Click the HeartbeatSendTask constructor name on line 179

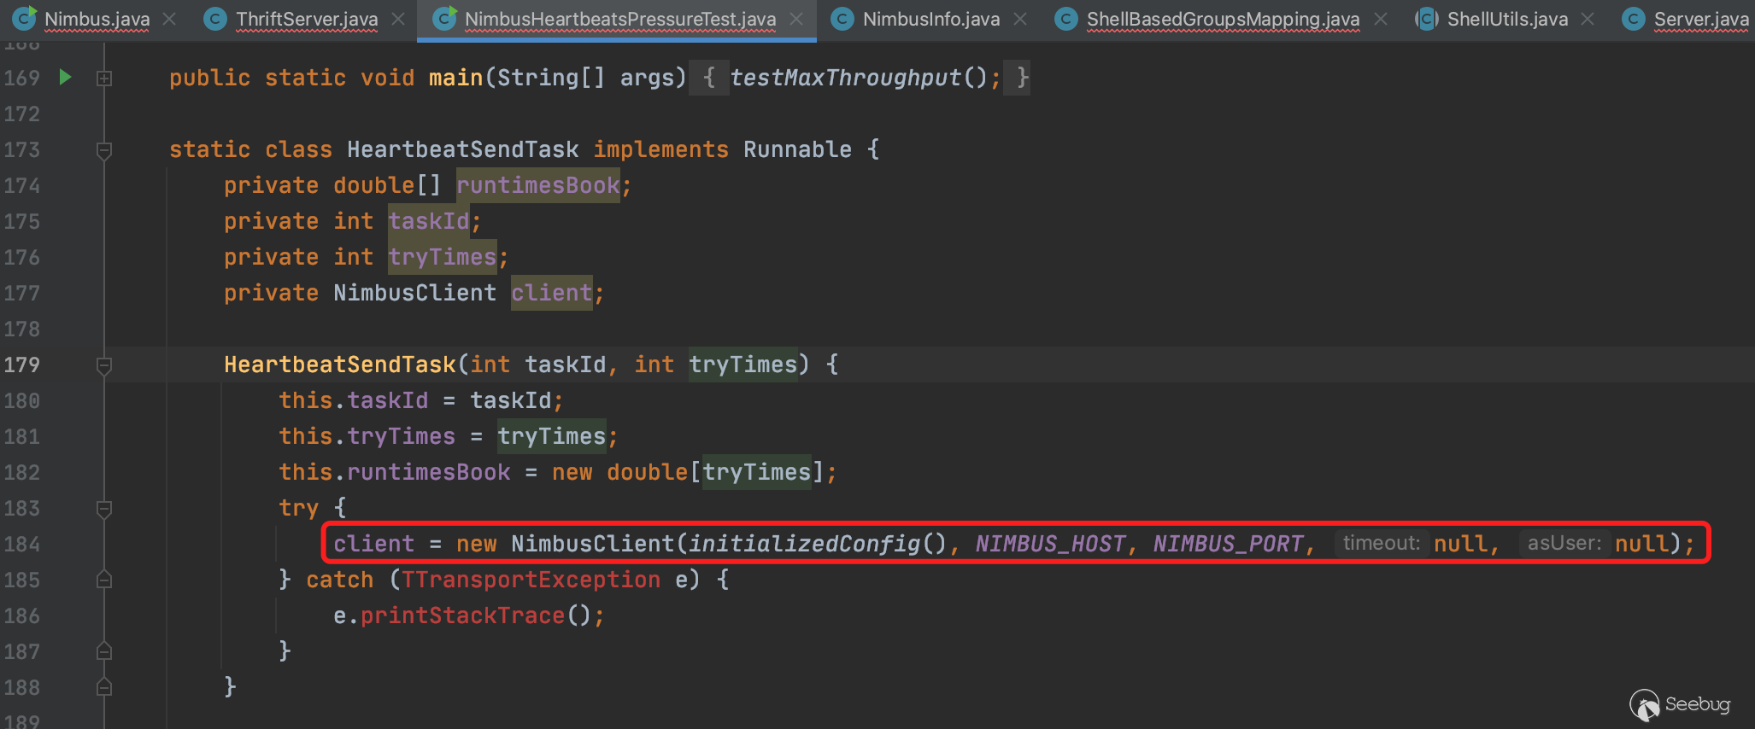[x=340, y=364]
